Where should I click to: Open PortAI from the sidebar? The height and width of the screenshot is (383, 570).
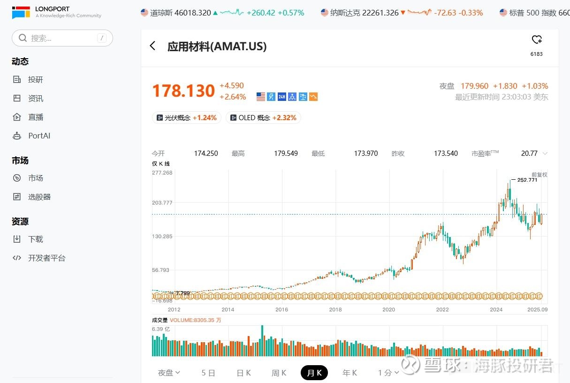click(39, 136)
